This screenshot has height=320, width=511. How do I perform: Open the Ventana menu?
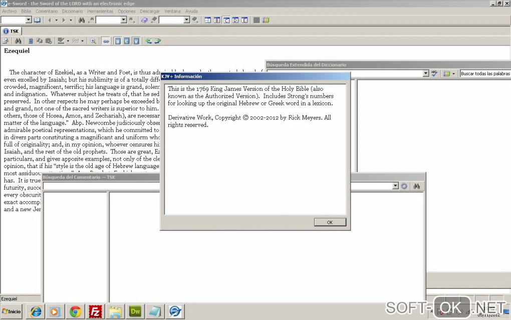172,11
